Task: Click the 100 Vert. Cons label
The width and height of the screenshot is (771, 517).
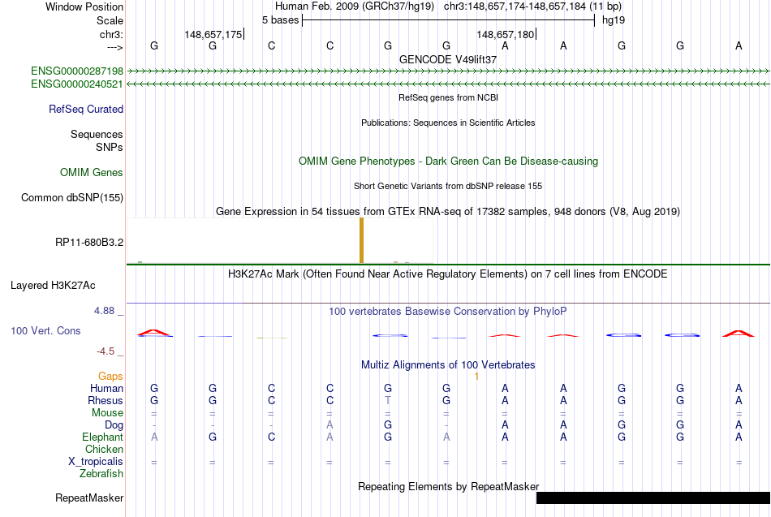Action: tap(45, 331)
